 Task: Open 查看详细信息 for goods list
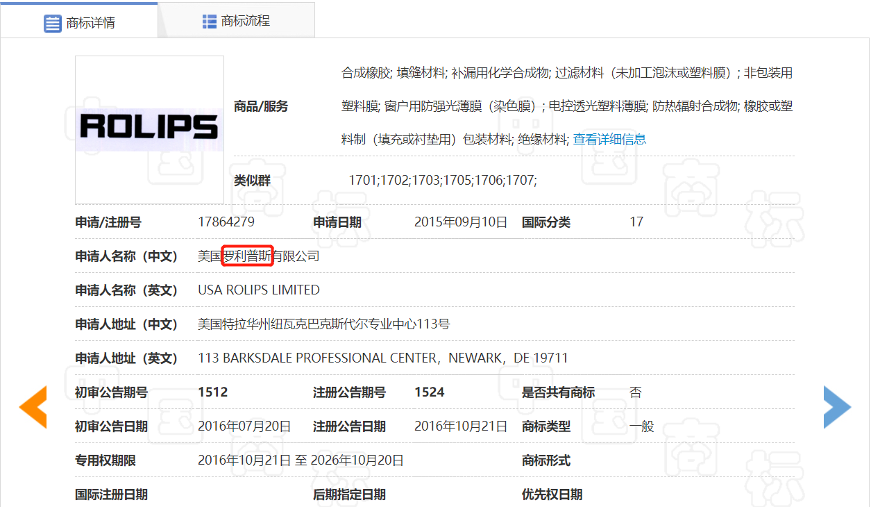[x=607, y=139]
